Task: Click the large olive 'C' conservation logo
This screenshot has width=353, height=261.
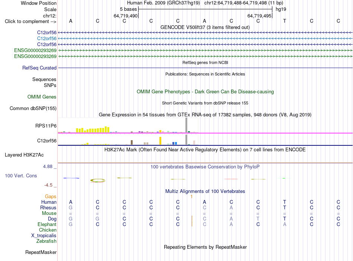Action: click(98, 180)
